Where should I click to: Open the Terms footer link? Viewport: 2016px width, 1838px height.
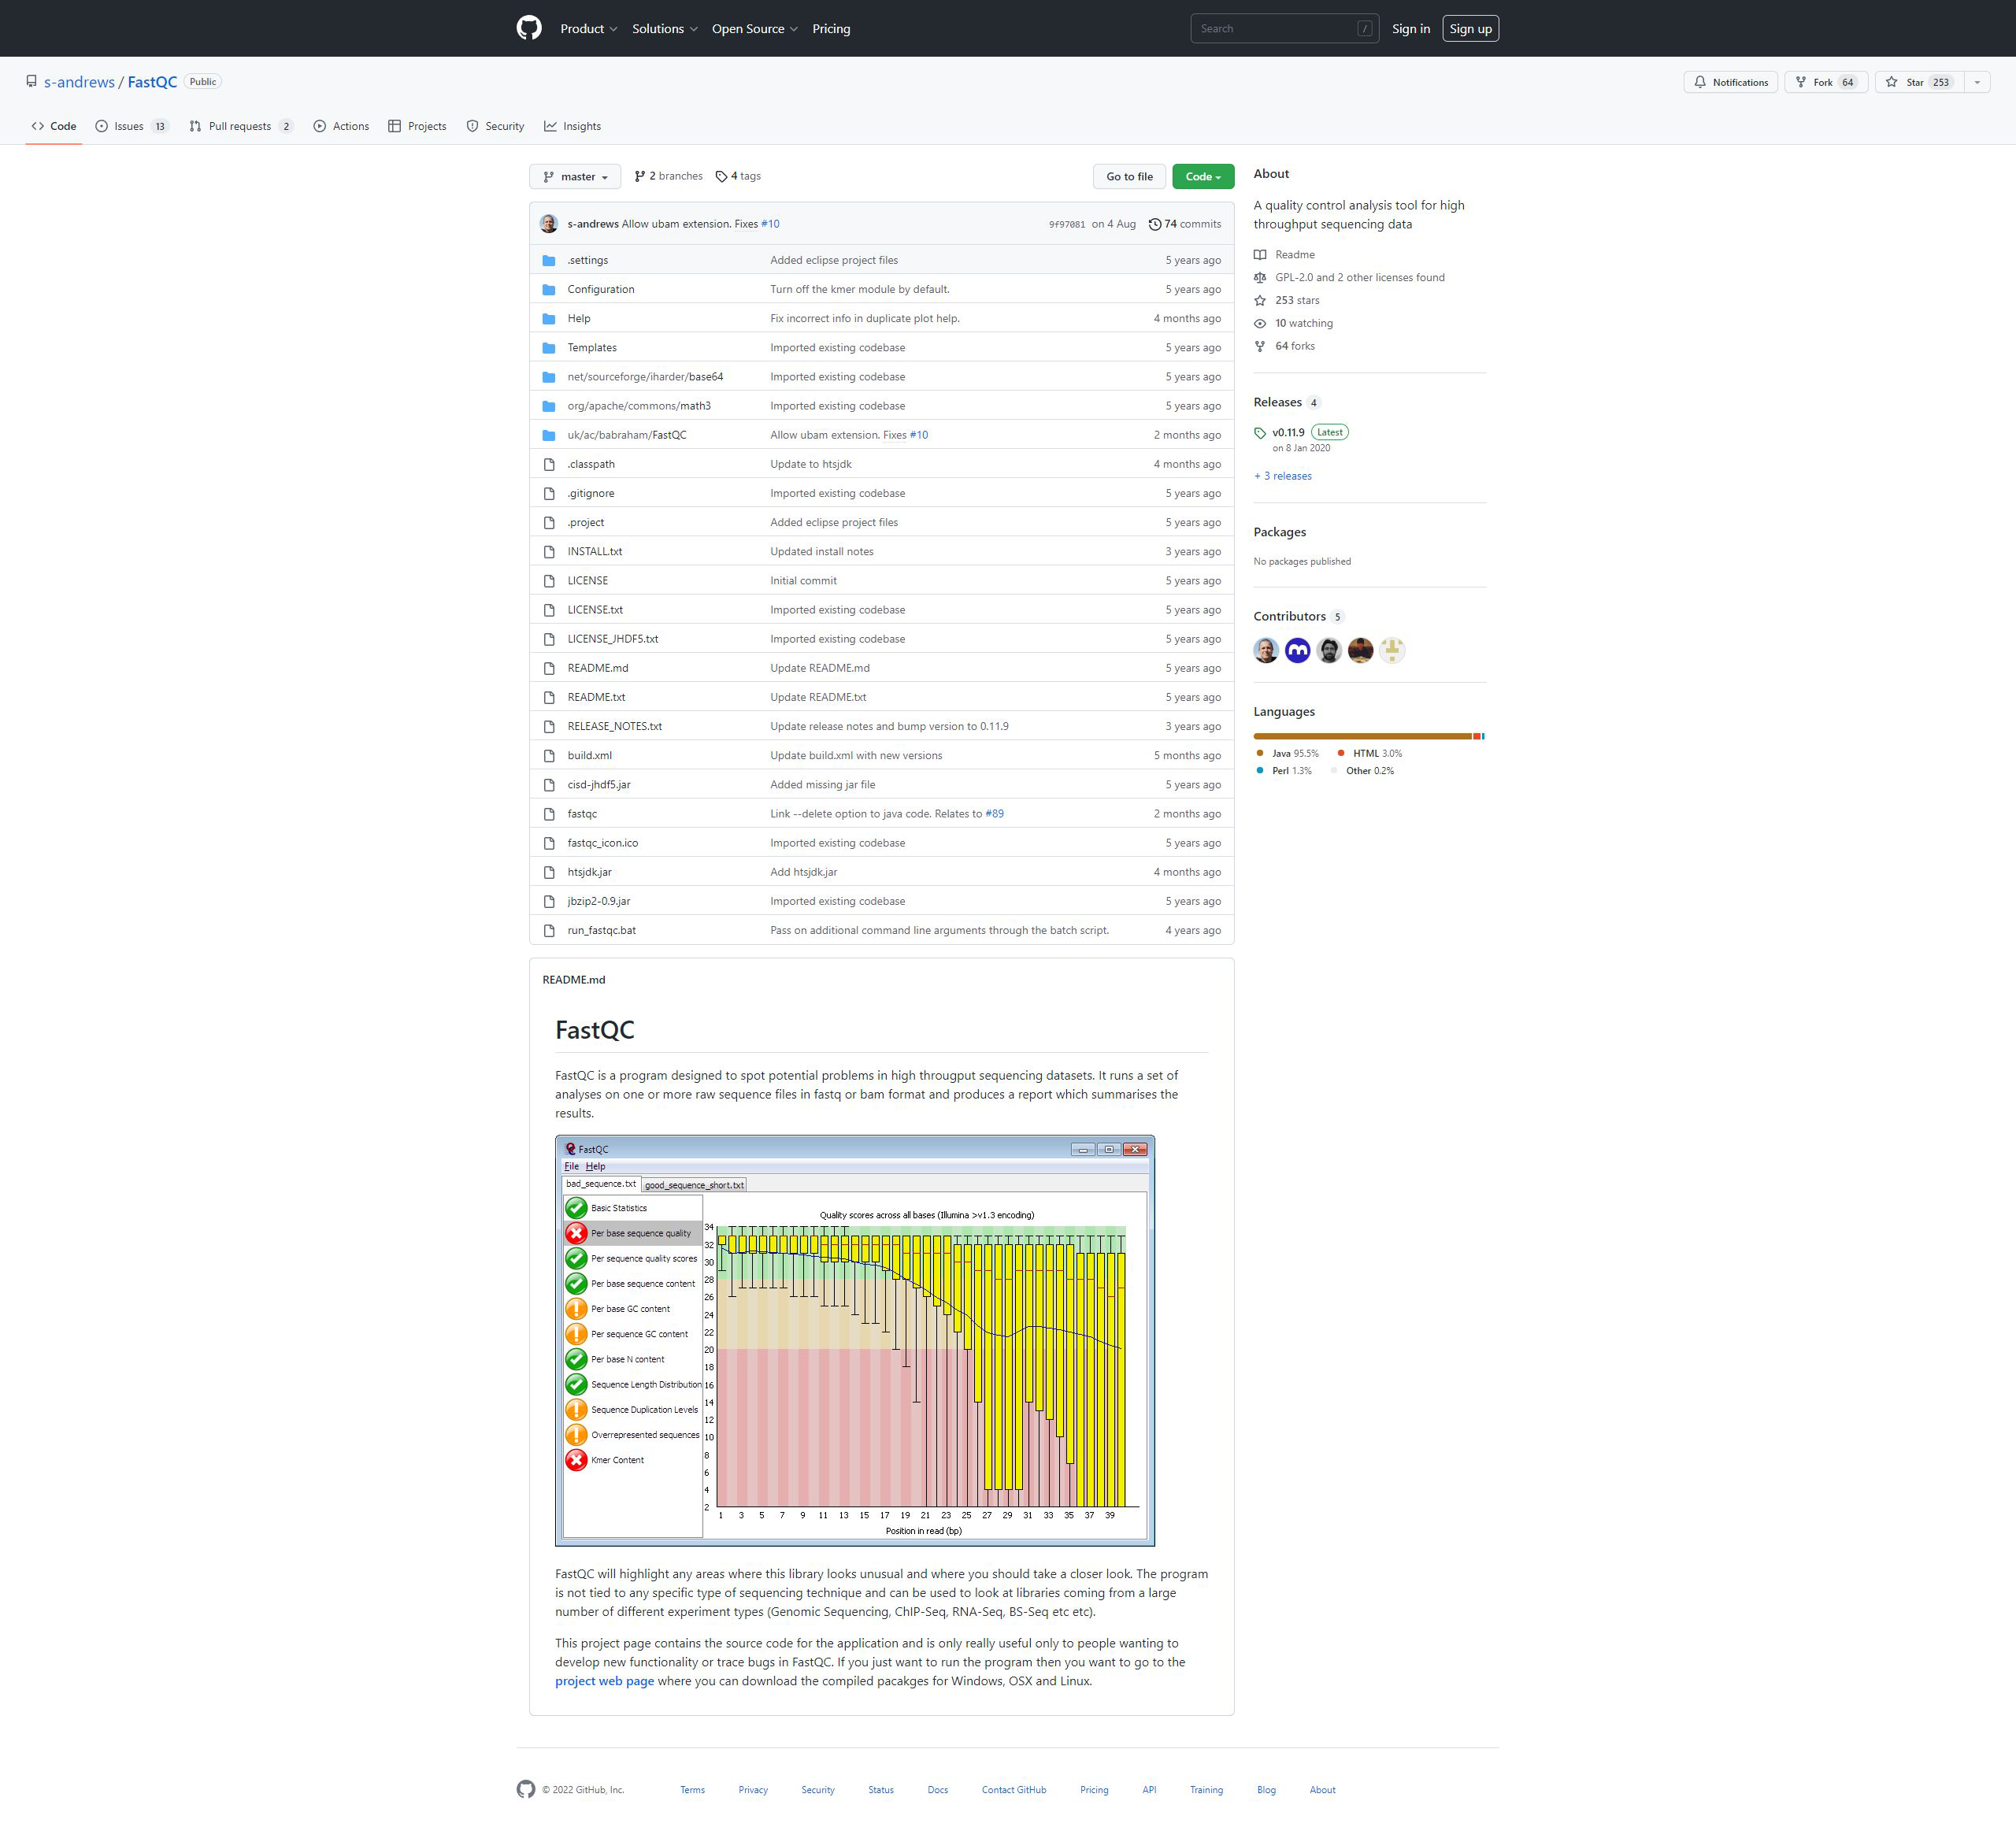click(x=692, y=1790)
